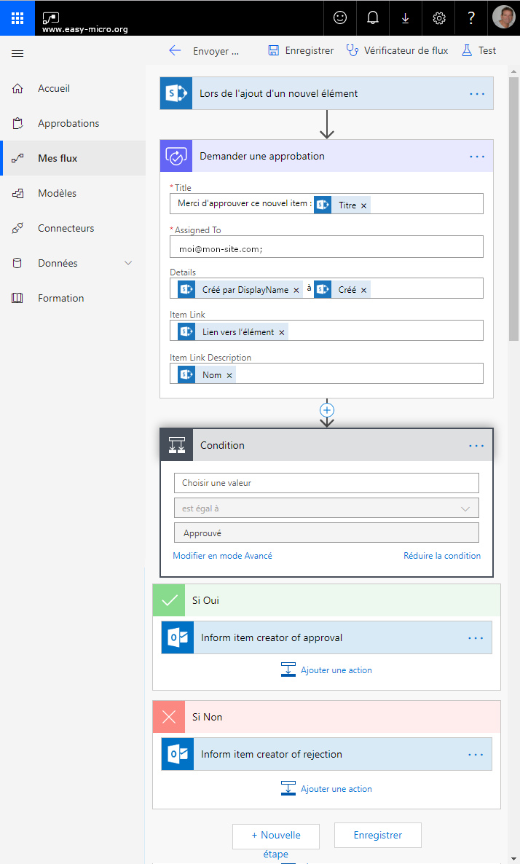The image size is (520, 864).
Task: Click the approval step icon
Action: 176,156
